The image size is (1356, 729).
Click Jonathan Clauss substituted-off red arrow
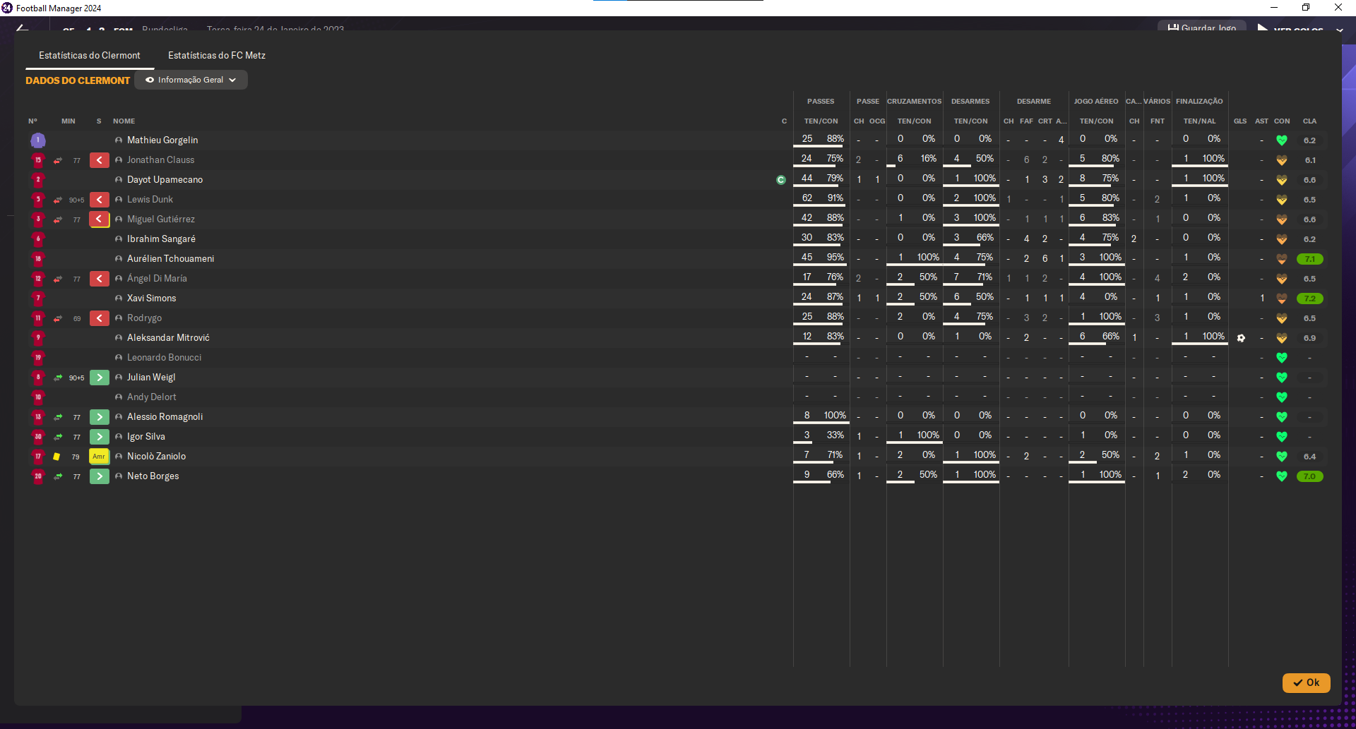100,160
